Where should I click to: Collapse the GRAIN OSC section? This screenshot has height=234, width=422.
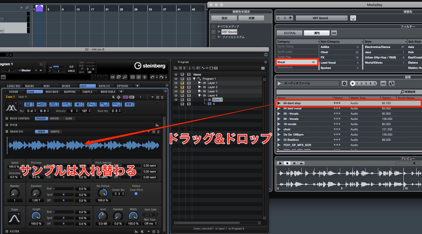pyautogui.click(x=7, y=132)
